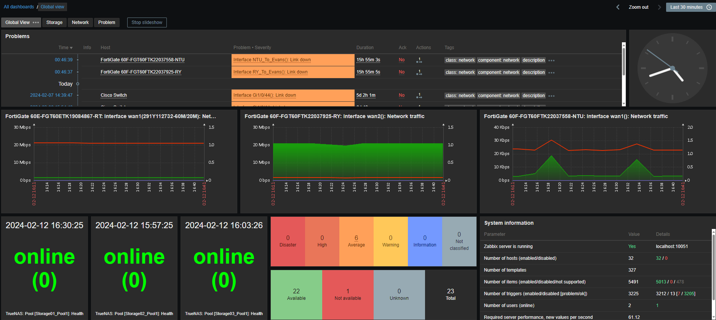Go to the All dashboards breadcrumb link
716x320 pixels.
click(x=19, y=7)
